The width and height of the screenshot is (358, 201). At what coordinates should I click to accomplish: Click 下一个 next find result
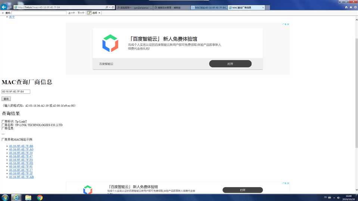pos(81,13)
